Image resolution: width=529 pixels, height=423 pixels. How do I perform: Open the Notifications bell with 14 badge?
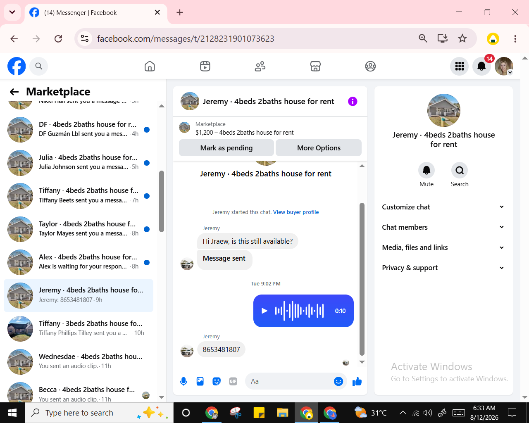point(481,66)
